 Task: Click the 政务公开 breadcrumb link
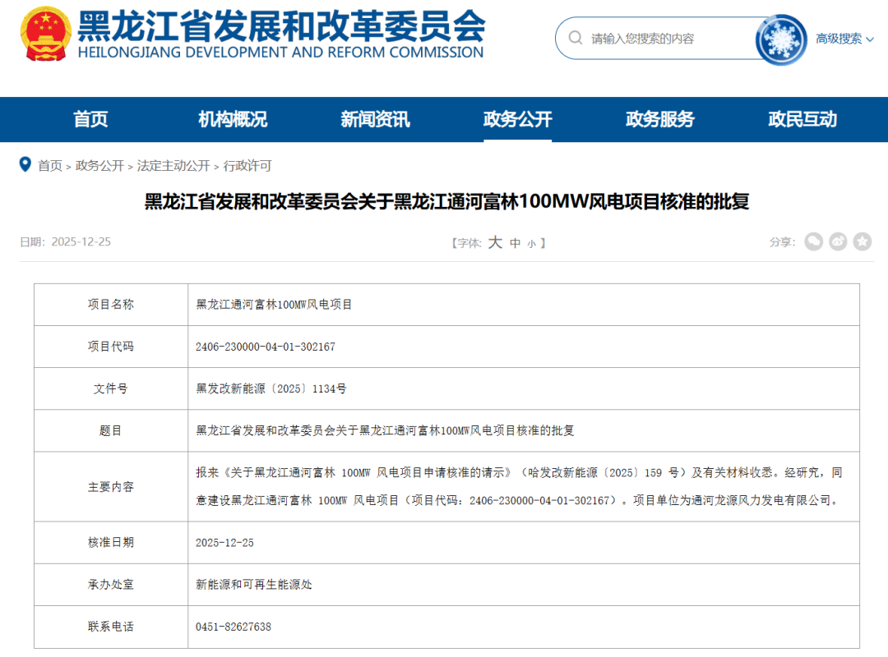(x=99, y=166)
